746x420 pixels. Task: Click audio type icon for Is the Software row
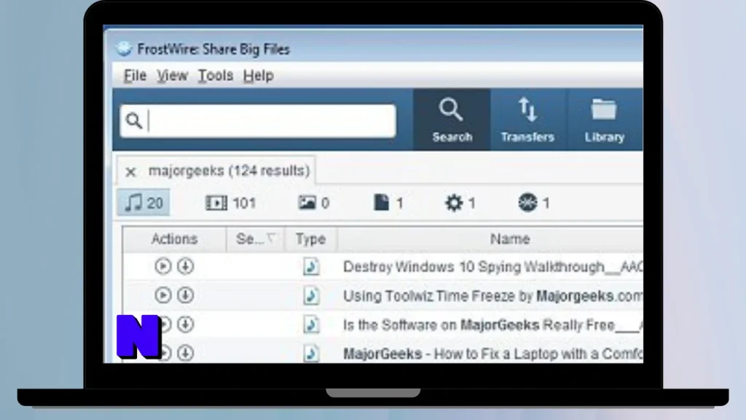point(311,324)
